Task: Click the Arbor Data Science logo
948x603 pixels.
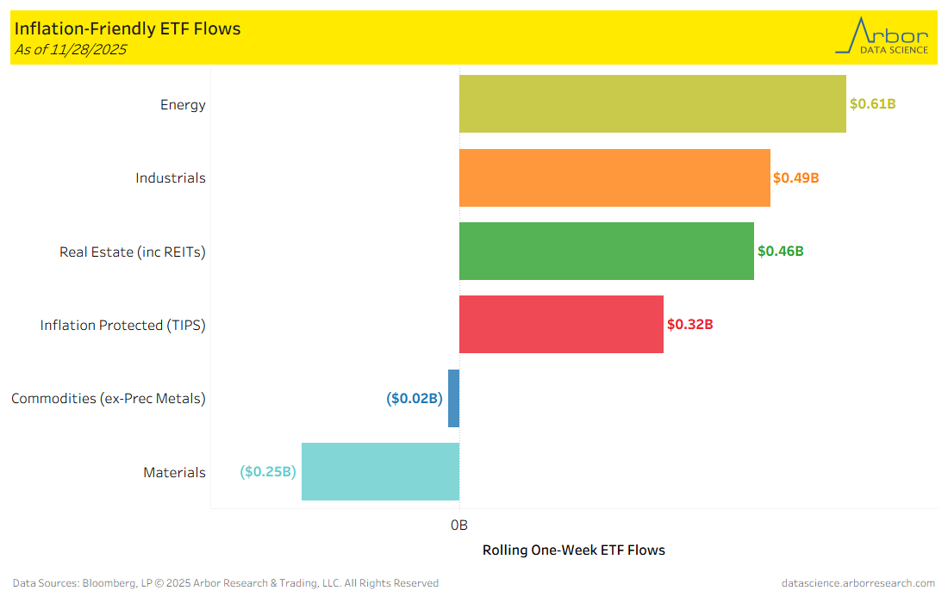Action: 882,37
